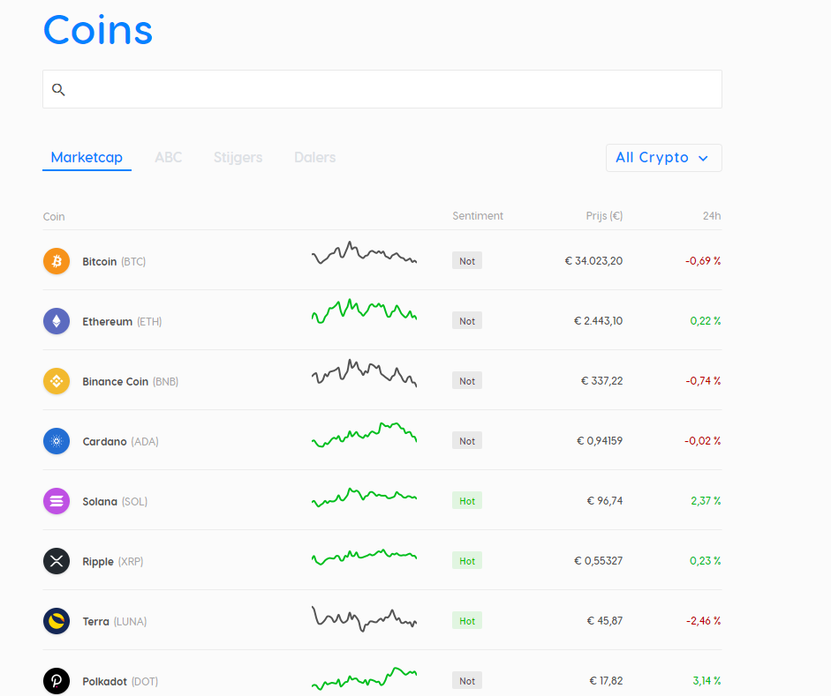Image resolution: width=831 pixels, height=696 pixels.
Task: Open the Cardano (ADA) coin link
Action: coord(120,441)
